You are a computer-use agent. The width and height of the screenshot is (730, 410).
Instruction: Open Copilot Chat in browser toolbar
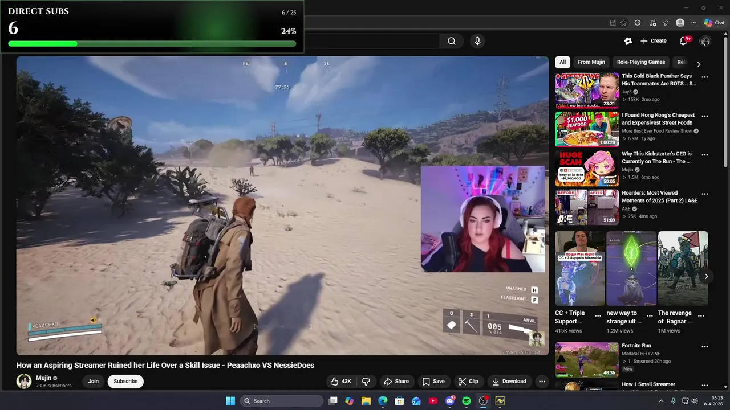tap(715, 23)
